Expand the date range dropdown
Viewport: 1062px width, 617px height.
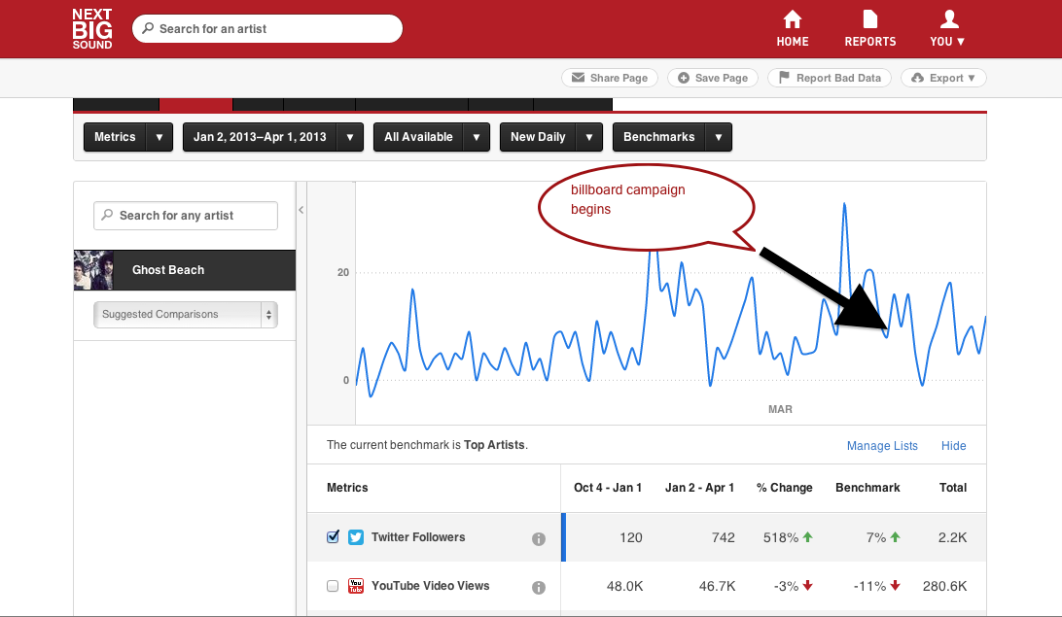click(272, 137)
